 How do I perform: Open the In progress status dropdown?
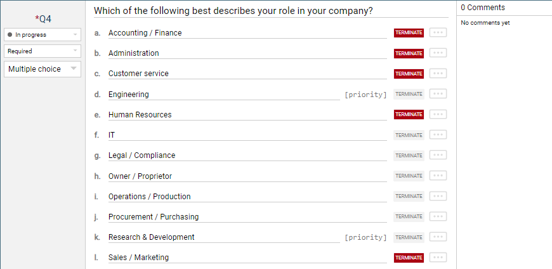coord(43,34)
